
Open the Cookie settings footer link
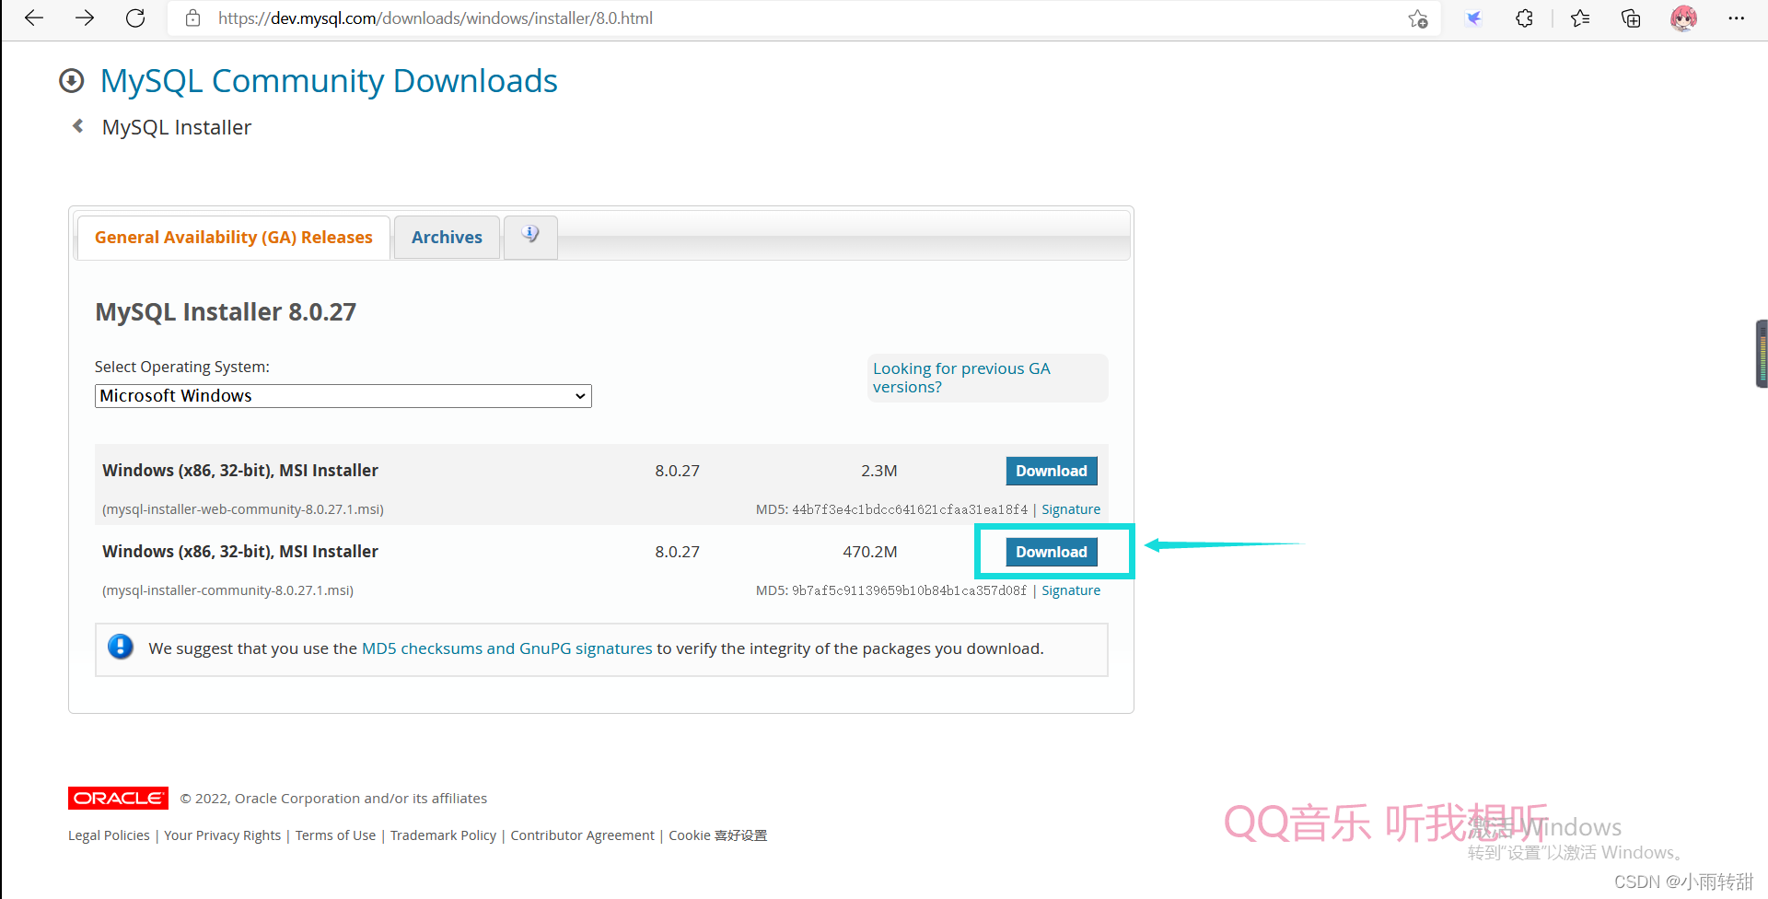pyautogui.click(x=717, y=835)
